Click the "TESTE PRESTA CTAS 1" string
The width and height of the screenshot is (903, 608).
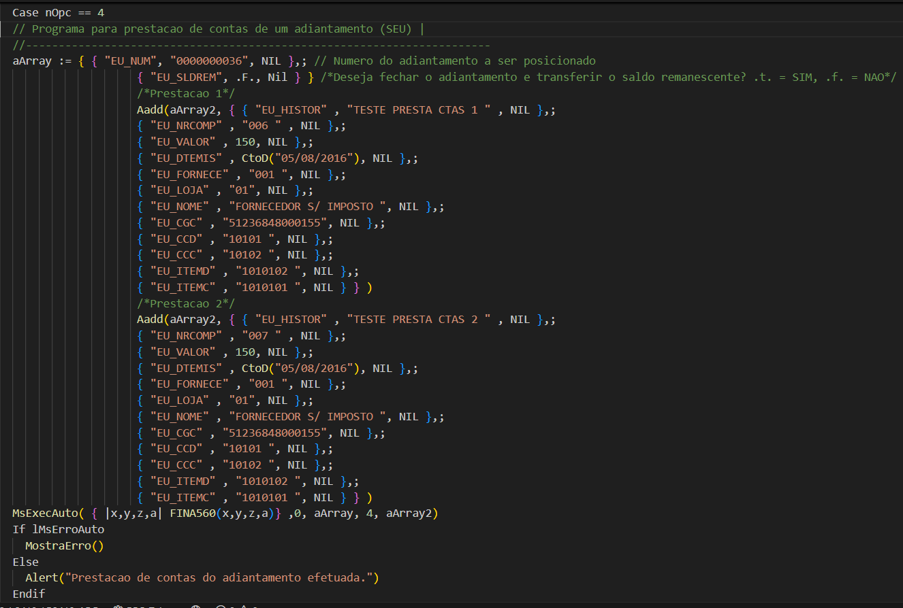pyautogui.click(x=419, y=109)
